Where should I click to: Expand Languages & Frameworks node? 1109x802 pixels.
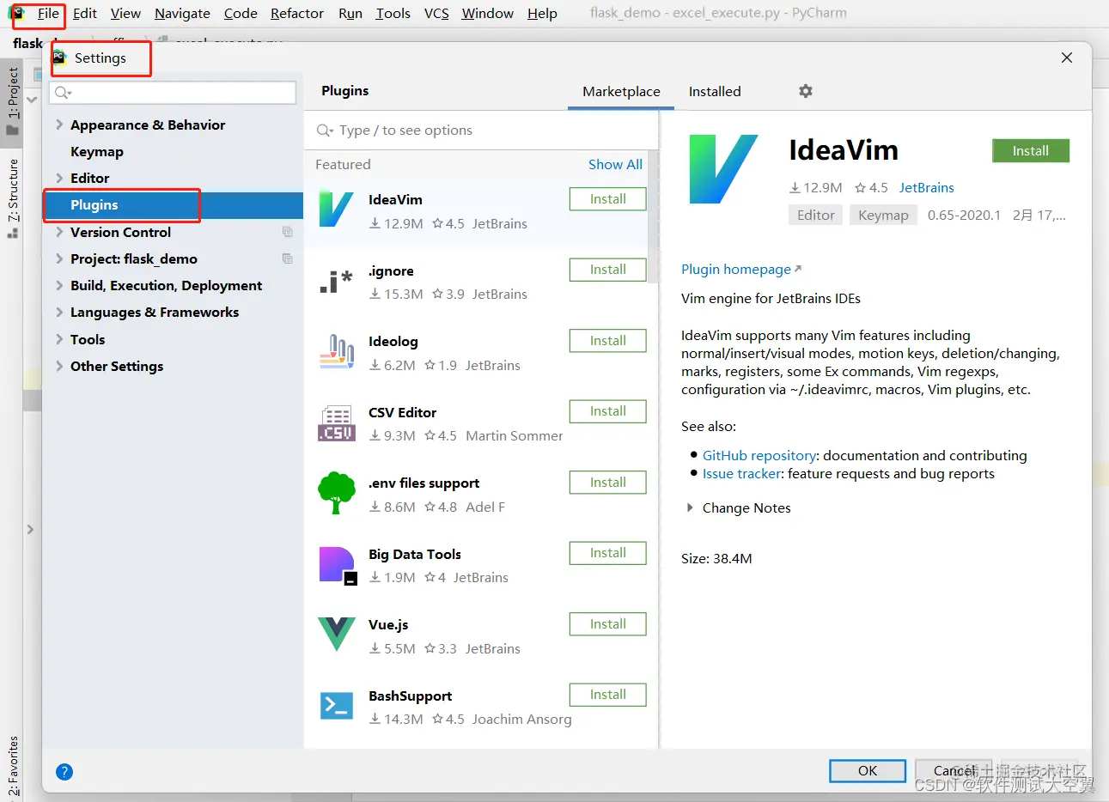pos(59,312)
